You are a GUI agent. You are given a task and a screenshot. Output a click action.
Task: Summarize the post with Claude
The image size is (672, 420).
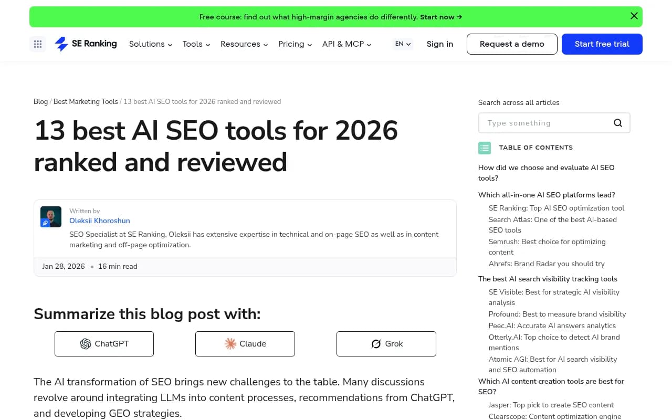[245, 344]
